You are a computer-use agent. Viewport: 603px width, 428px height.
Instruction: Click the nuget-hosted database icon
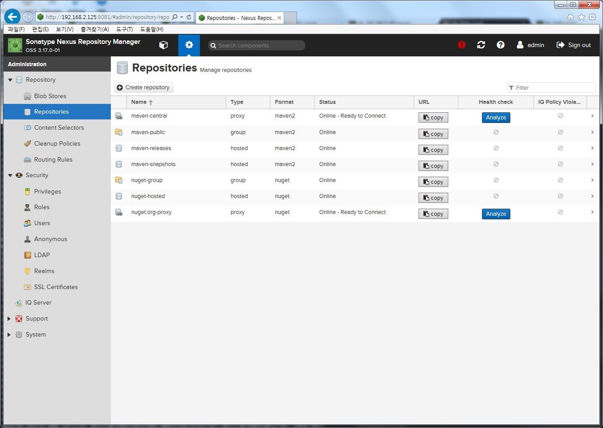tap(119, 196)
